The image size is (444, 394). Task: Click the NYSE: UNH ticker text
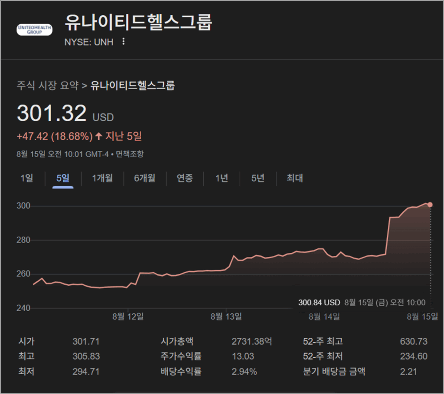pyautogui.click(x=89, y=42)
